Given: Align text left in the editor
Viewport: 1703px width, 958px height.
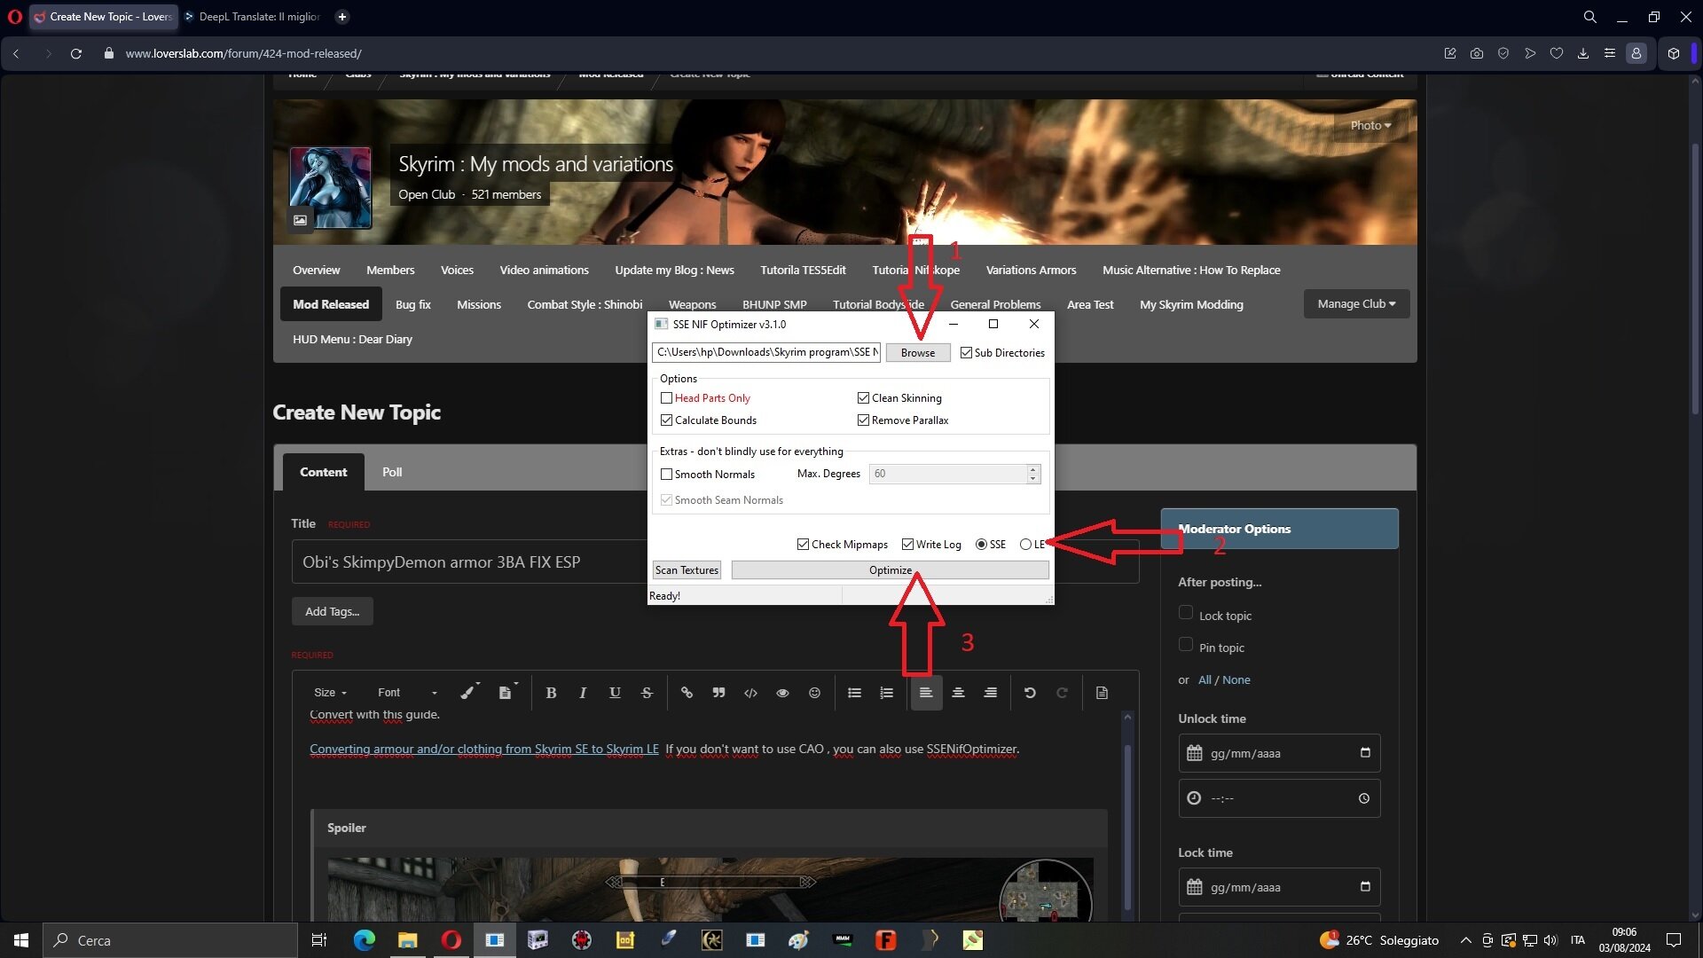Looking at the screenshot, I should click(x=926, y=693).
